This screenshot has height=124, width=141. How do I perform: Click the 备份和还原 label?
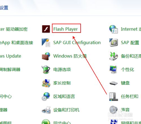(131, 56)
